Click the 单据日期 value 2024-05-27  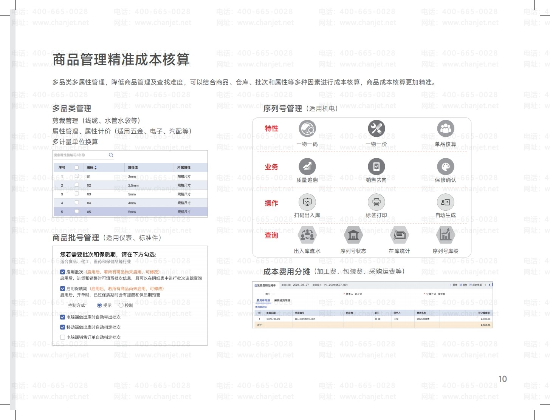301,285
